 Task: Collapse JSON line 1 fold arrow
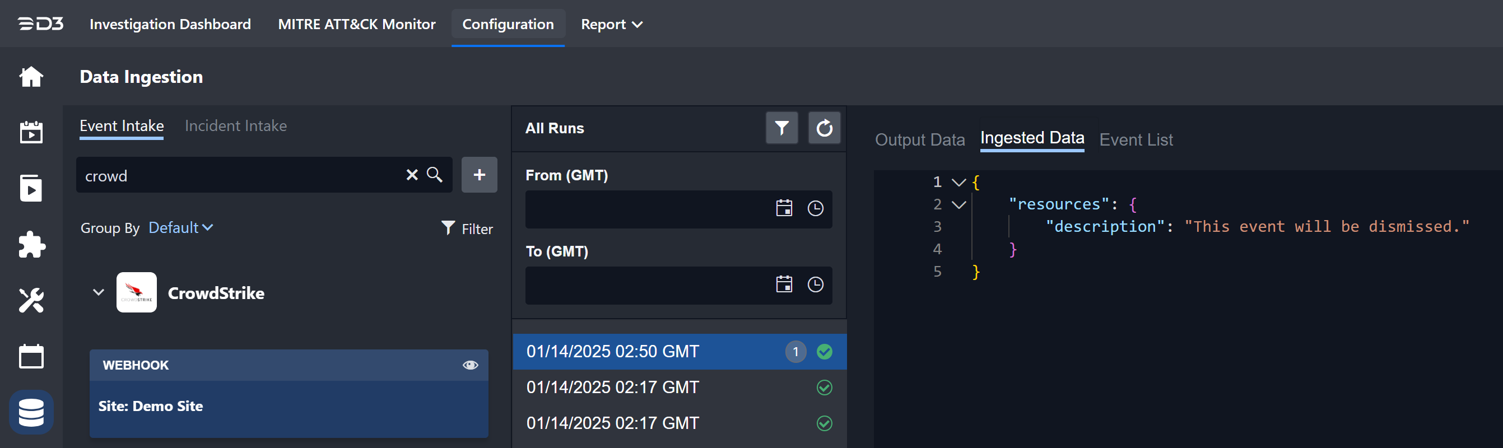(x=958, y=183)
